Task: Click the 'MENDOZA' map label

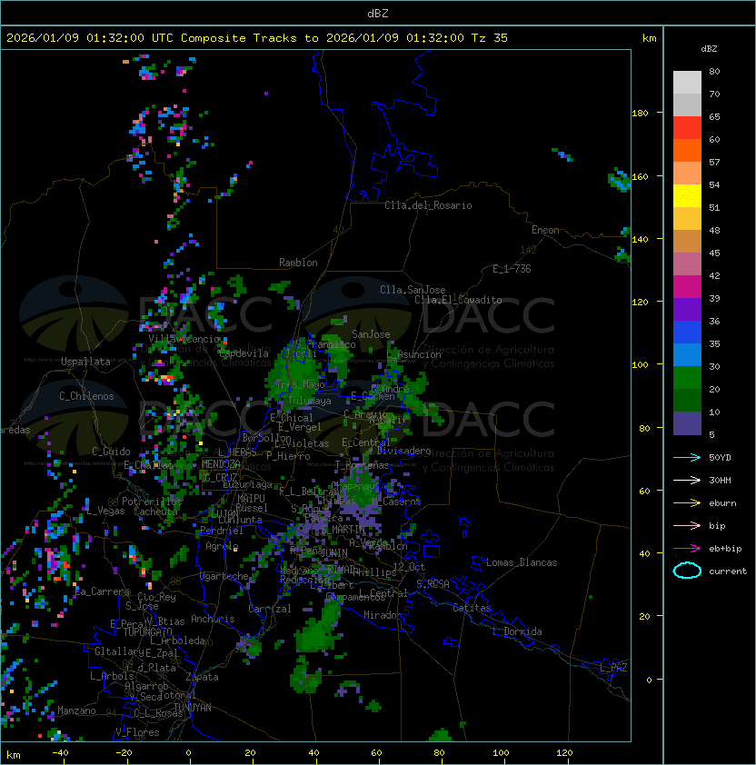Action: (x=221, y=464)
